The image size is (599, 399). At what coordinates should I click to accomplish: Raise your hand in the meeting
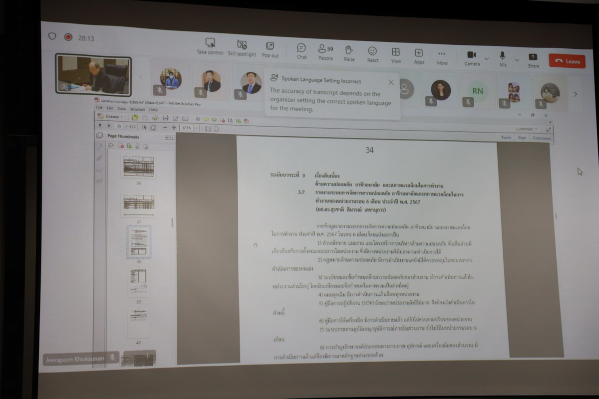[349, 53]
